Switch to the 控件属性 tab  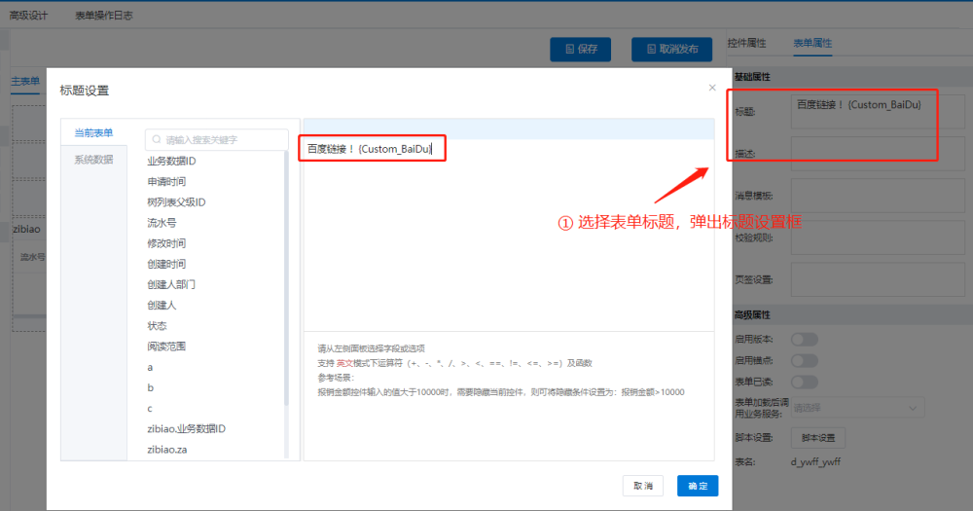(746, 43)
